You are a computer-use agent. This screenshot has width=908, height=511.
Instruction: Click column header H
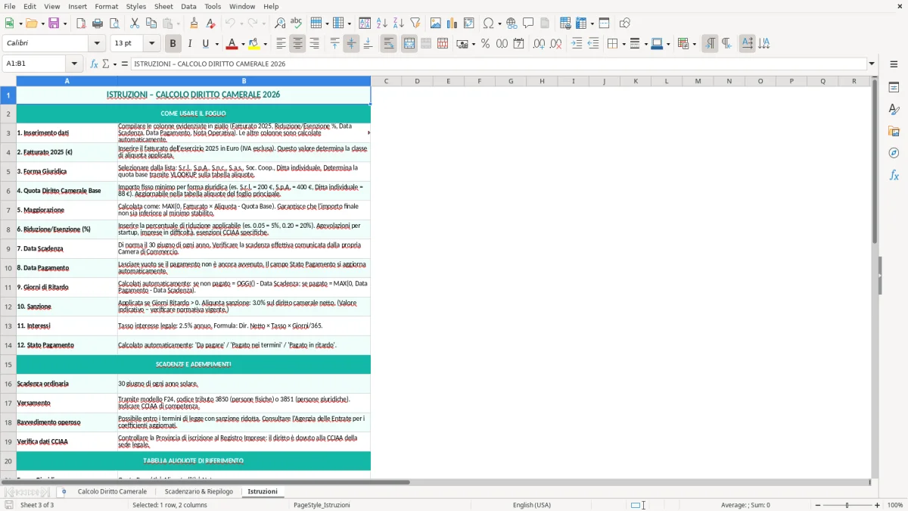tap(542, 81)
